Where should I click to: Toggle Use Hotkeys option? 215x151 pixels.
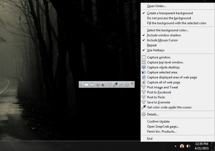coord(177,50)
